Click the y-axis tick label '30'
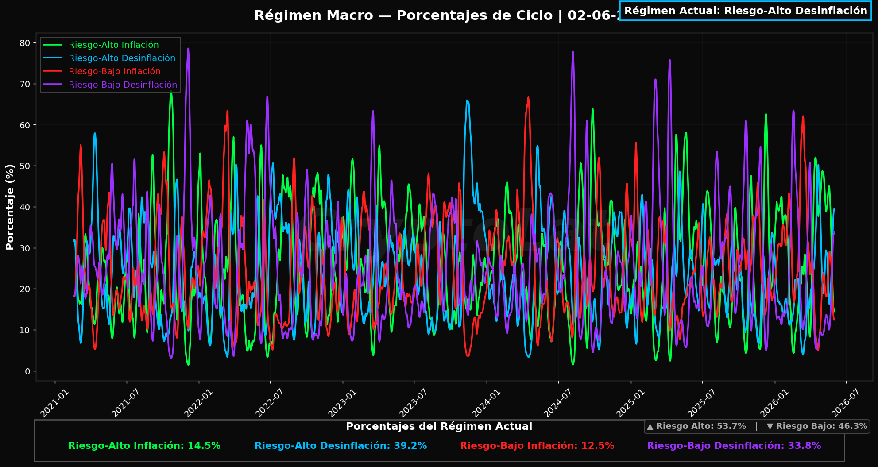This screenshot has height=467, width=878. tap(25, 248)
